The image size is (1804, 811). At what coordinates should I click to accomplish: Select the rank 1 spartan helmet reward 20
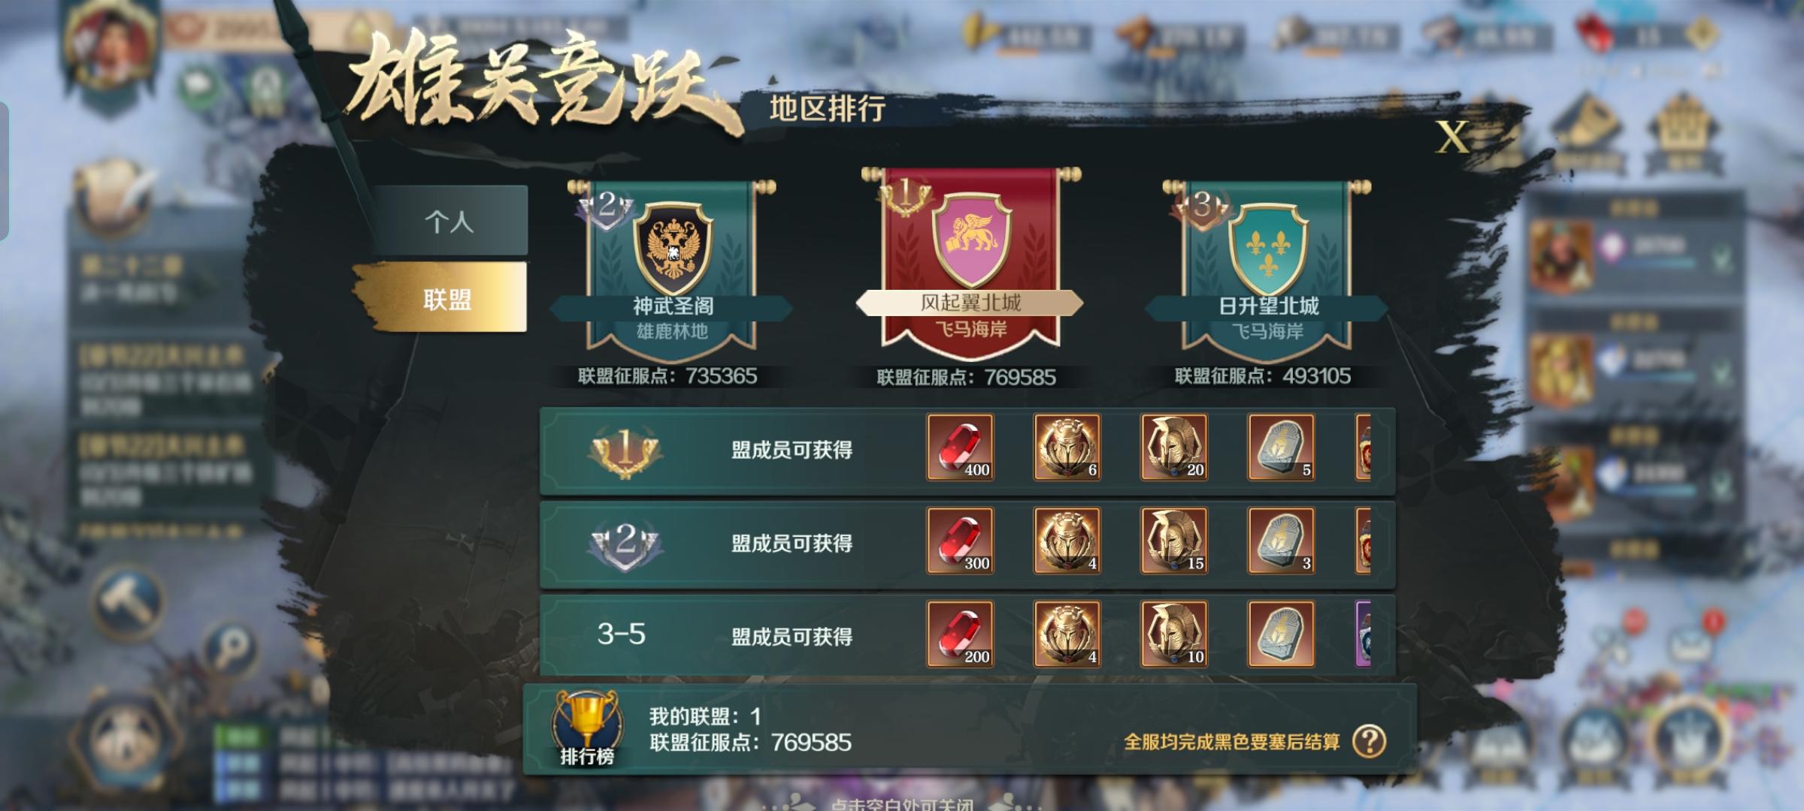coord(1174,447)
